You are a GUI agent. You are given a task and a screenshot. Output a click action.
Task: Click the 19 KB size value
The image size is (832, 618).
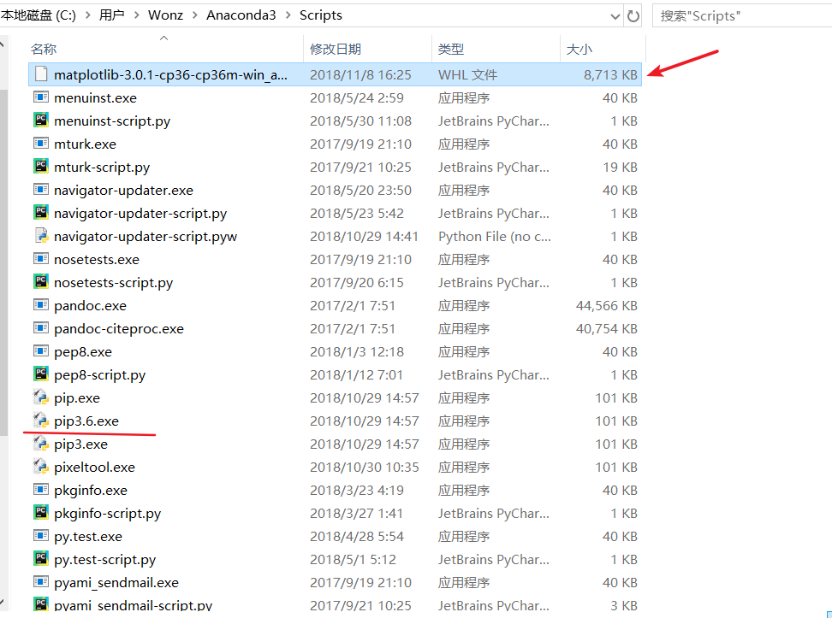pos(620,167)
